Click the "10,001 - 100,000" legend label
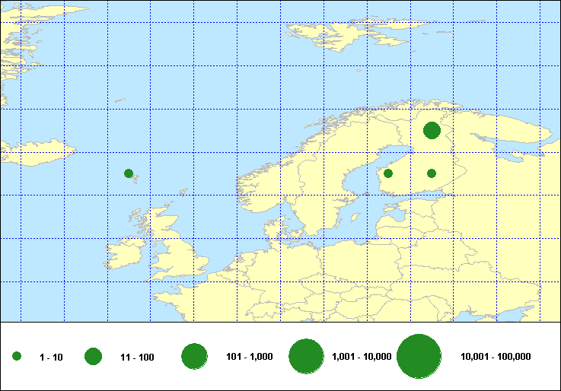 coord(496,357)
